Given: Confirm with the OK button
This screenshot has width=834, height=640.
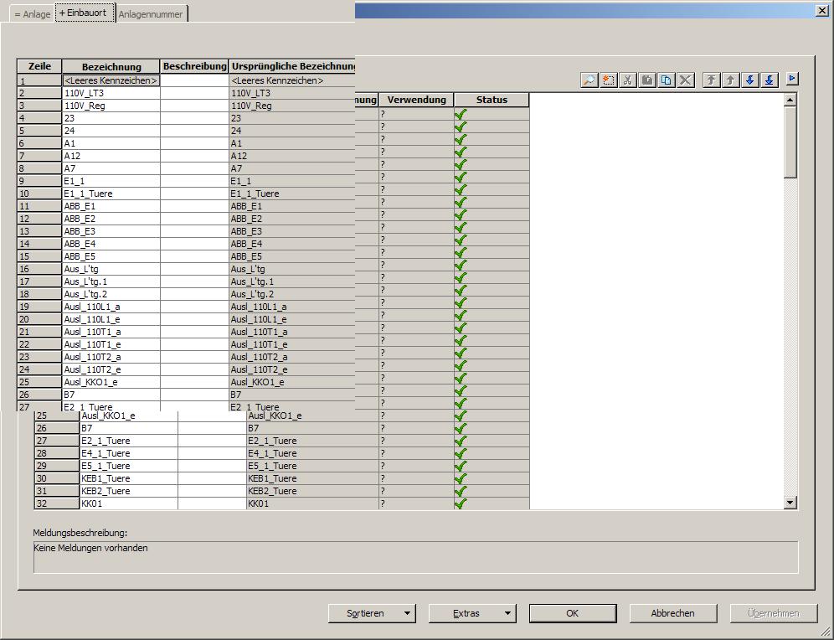Looking at the screenshot, I should tap(573, 613).
